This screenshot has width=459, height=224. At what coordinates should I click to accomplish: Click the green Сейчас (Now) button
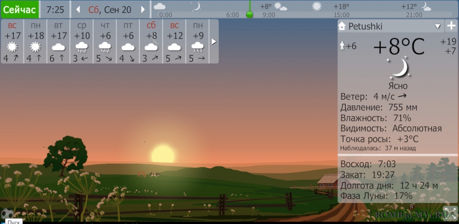[20, 10]
